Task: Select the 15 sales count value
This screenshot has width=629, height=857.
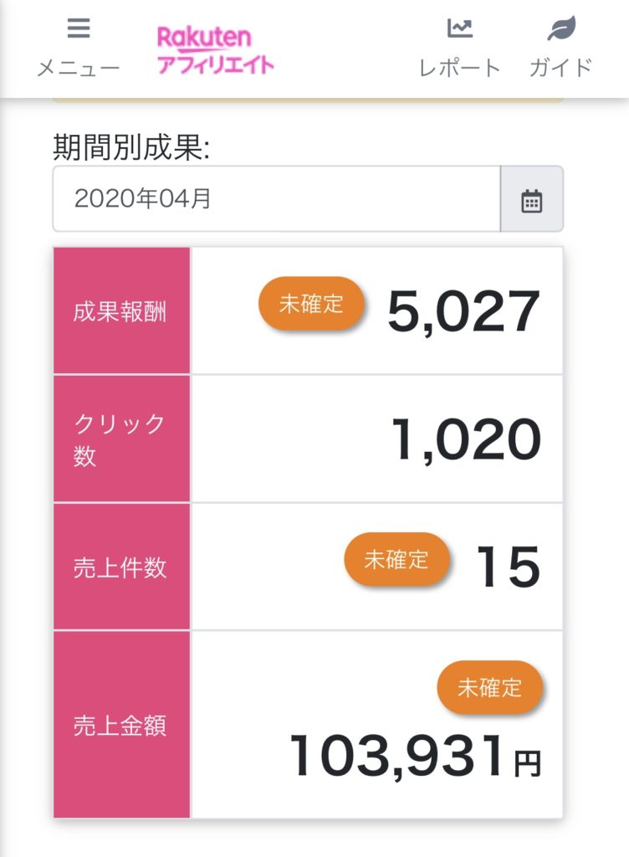Action: (509, 567)
